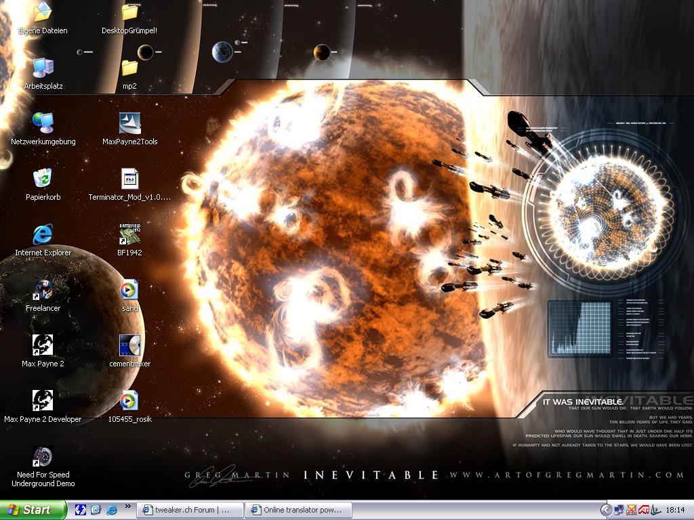Expand hidden system tray icons
The width and height of the screenshot is (694, 520).
click(x=606, y=510)
